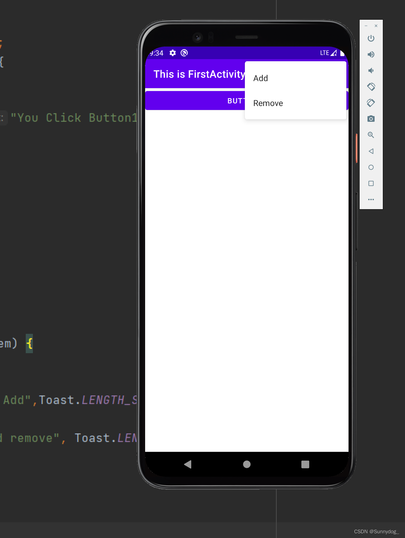Tap the settings gear in status bar

click(173, 53)
